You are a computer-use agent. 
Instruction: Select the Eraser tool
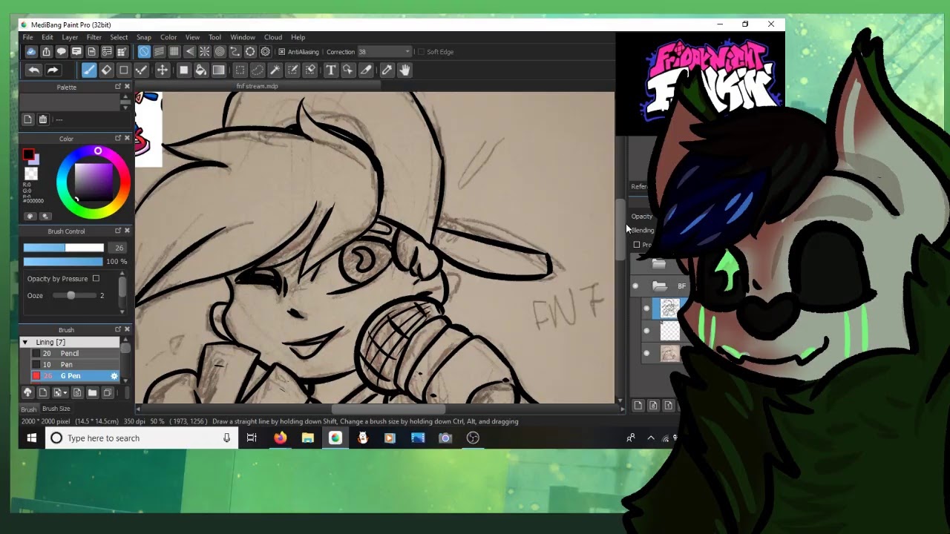(x=106, y=70)
